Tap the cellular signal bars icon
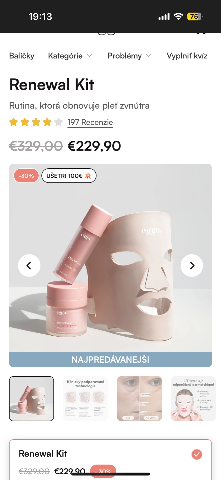 (164, 16)
